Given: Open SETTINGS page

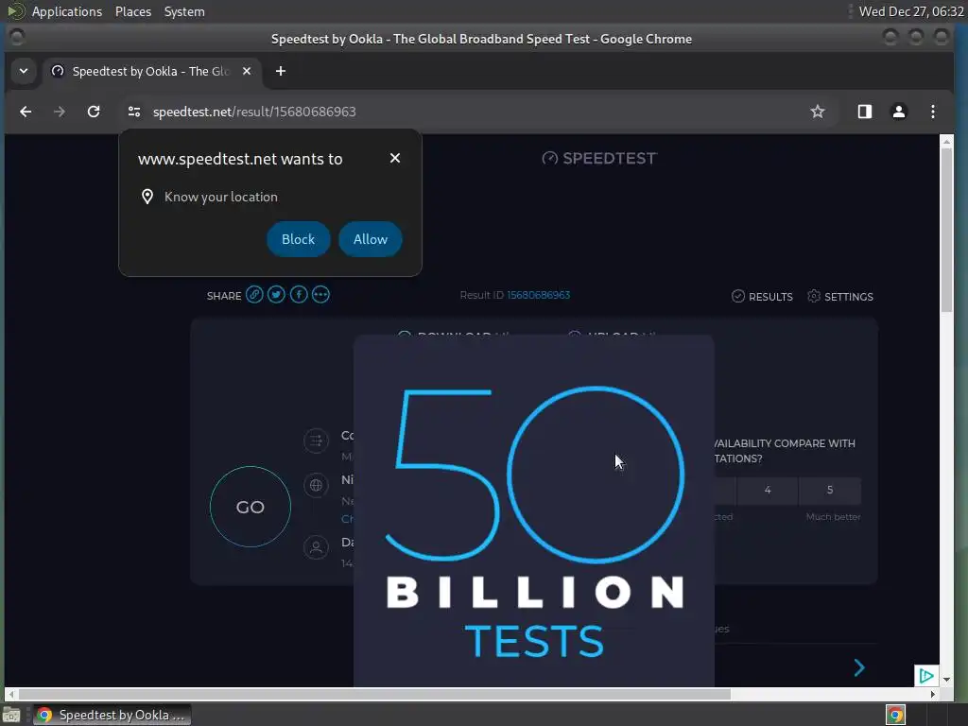Looking at the screenshot, I should (840, 296).
